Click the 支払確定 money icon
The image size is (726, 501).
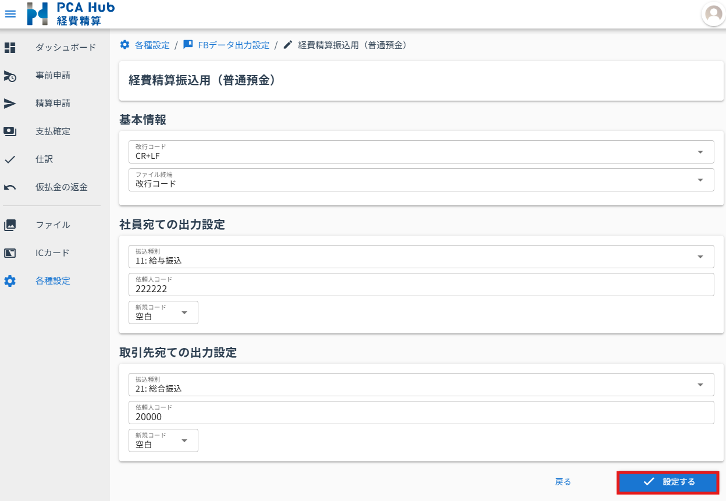pyautogui.click(x=10, y=132)
